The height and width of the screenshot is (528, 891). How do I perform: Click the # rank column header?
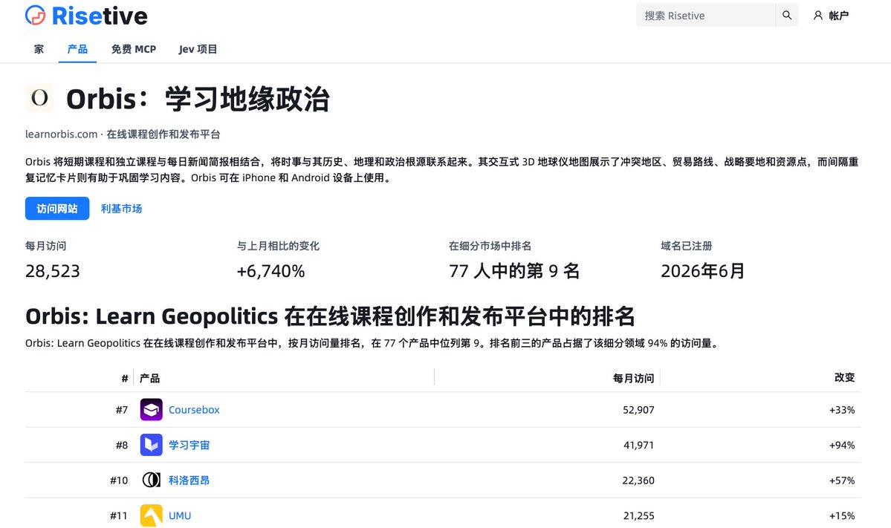click(124, 378)
